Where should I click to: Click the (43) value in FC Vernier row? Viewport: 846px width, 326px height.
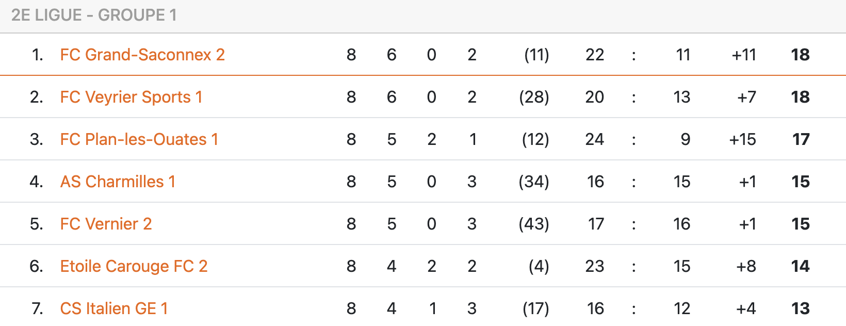534,224
